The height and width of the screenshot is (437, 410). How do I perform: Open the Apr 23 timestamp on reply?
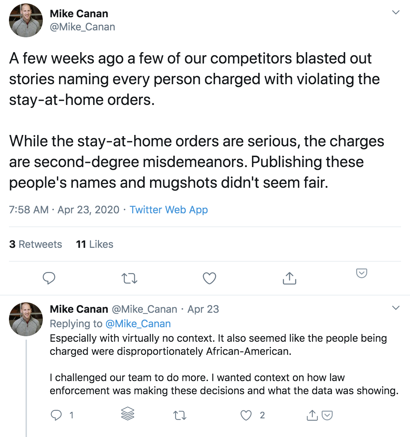coord(203,309)
